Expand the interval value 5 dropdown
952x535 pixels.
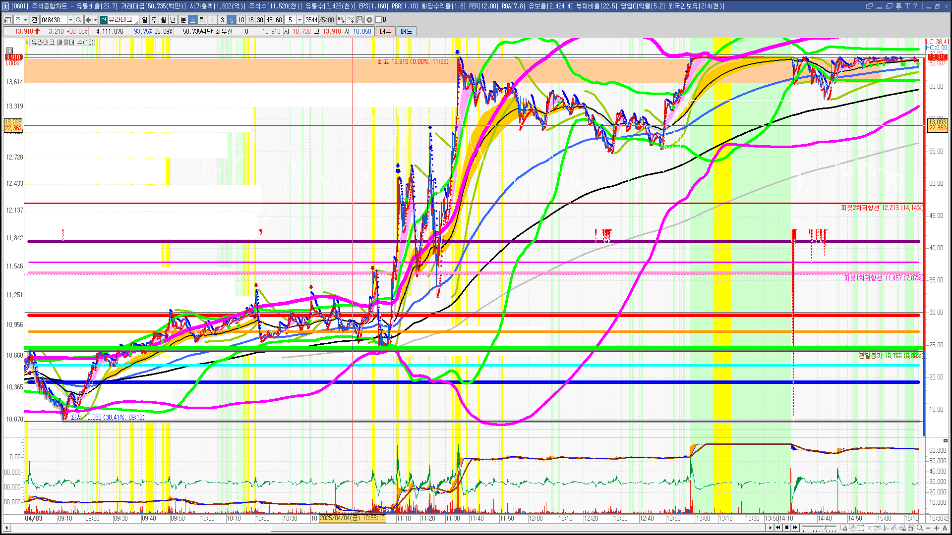[x=299, y=20]
